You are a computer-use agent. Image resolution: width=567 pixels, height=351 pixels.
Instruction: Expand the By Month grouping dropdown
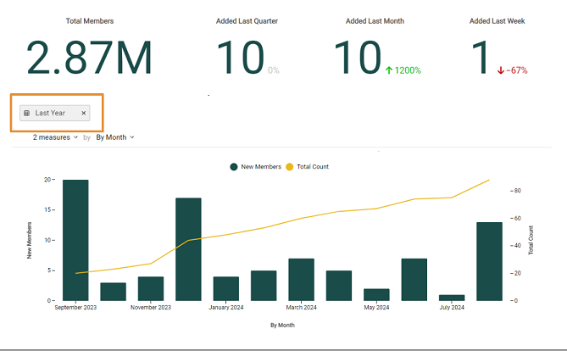[x=114, y=136]
